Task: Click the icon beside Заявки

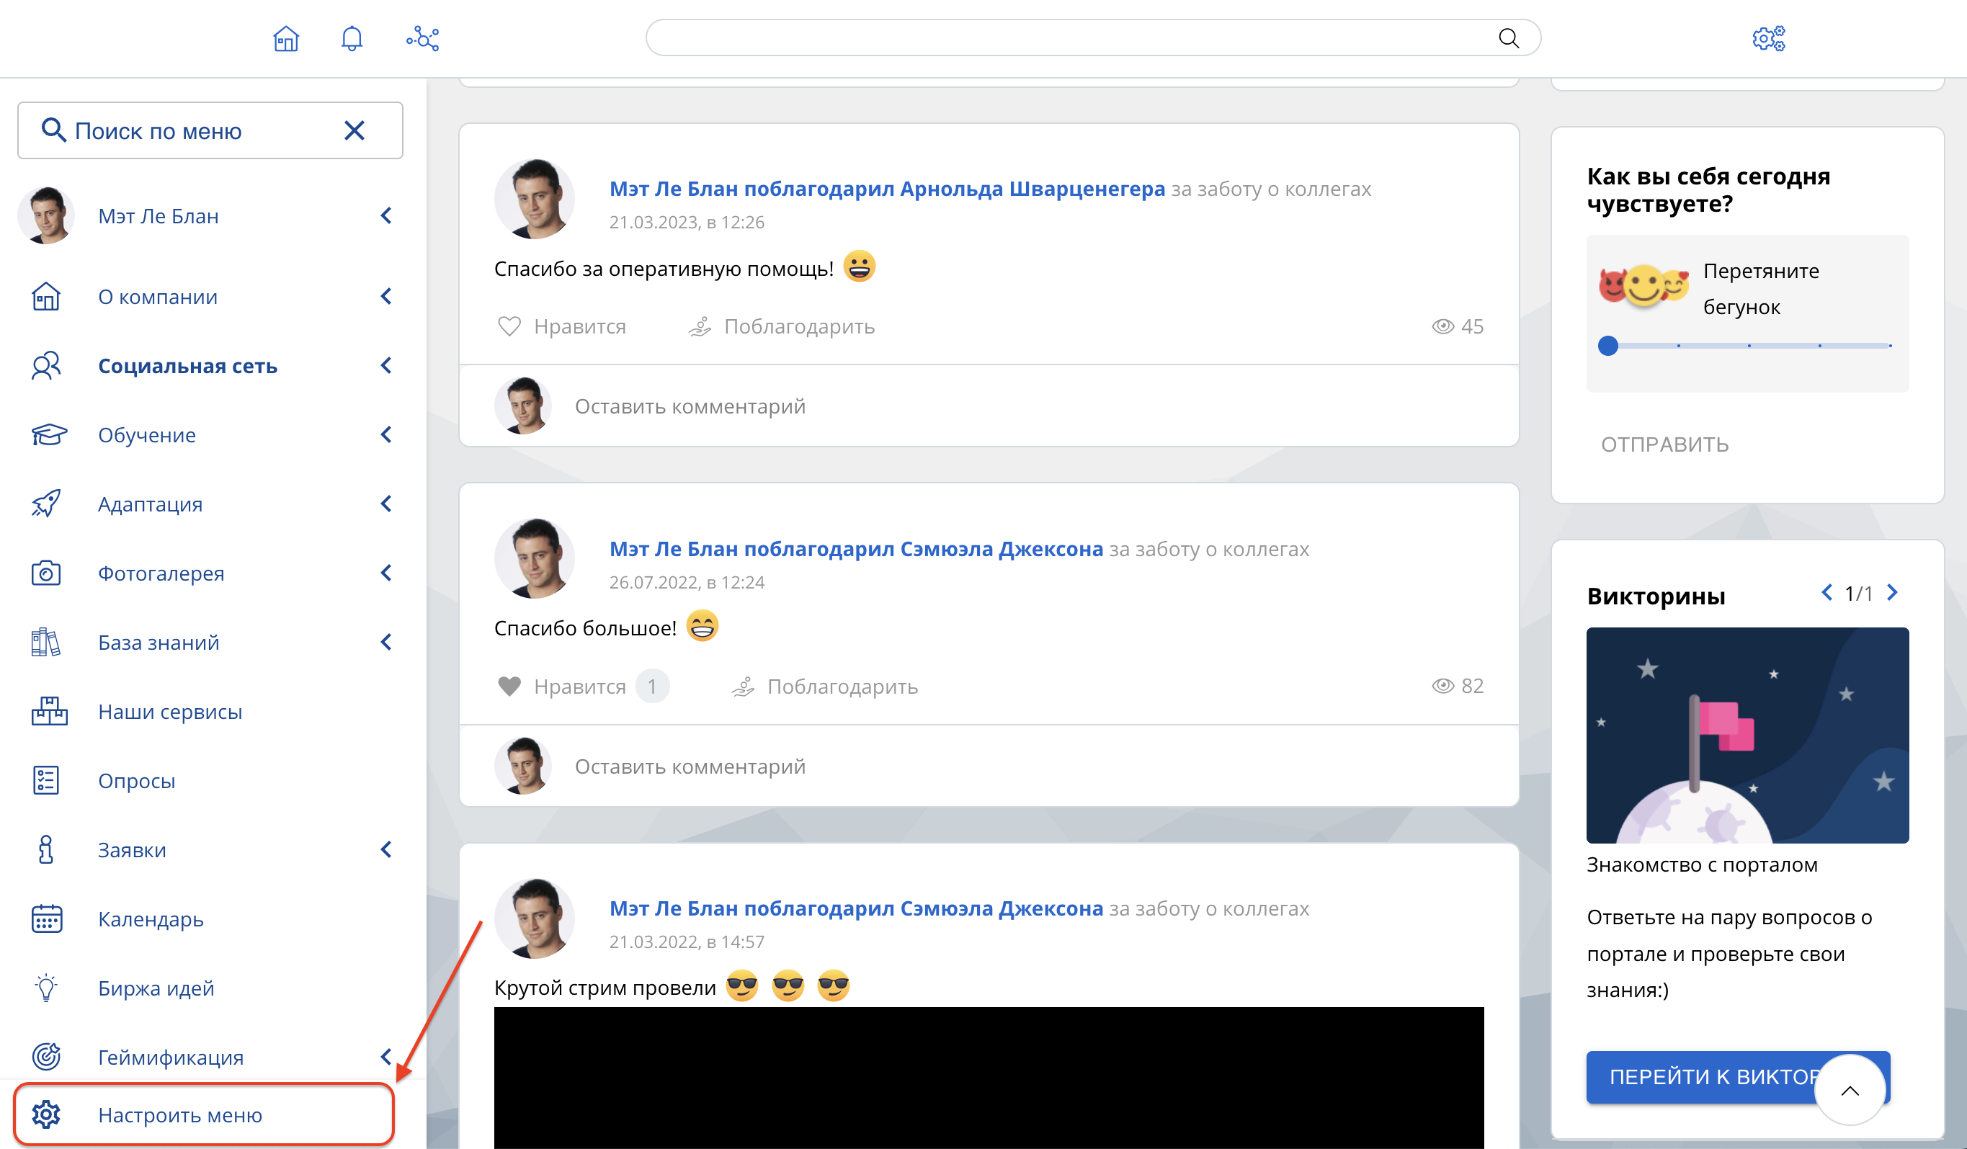Action: [46, 849]
